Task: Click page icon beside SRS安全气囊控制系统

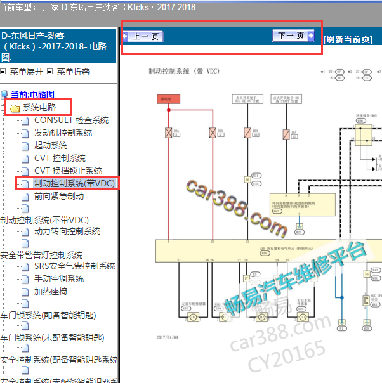Action: point(25,266)
